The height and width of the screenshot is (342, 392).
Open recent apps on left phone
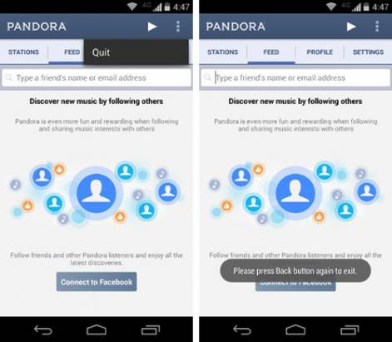pos(151,330)
